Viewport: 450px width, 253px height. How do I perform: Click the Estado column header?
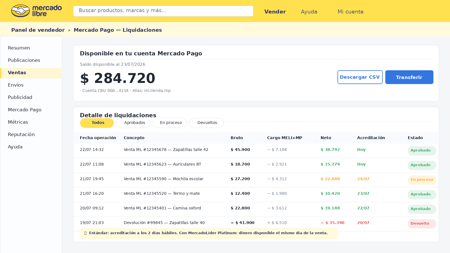415,138
